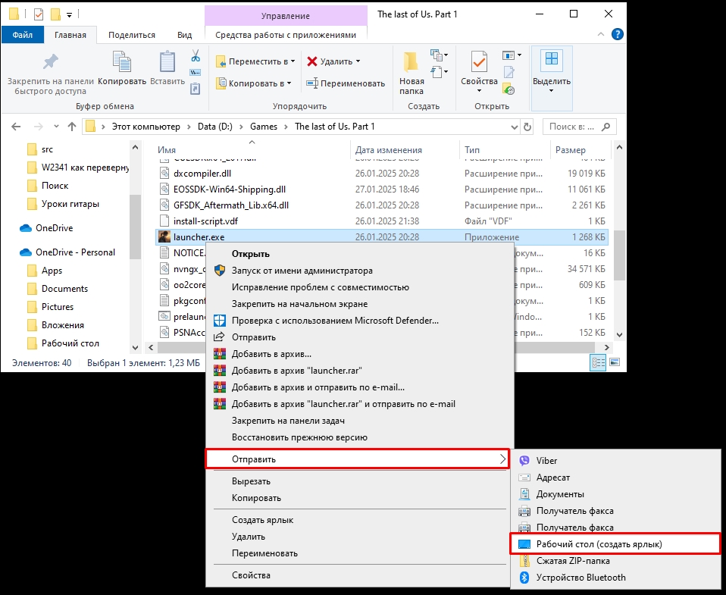Viewport: 726px width, 595px height.
Task: Click the Этот компьютер breadcrumb
Action: pos(146,127)
